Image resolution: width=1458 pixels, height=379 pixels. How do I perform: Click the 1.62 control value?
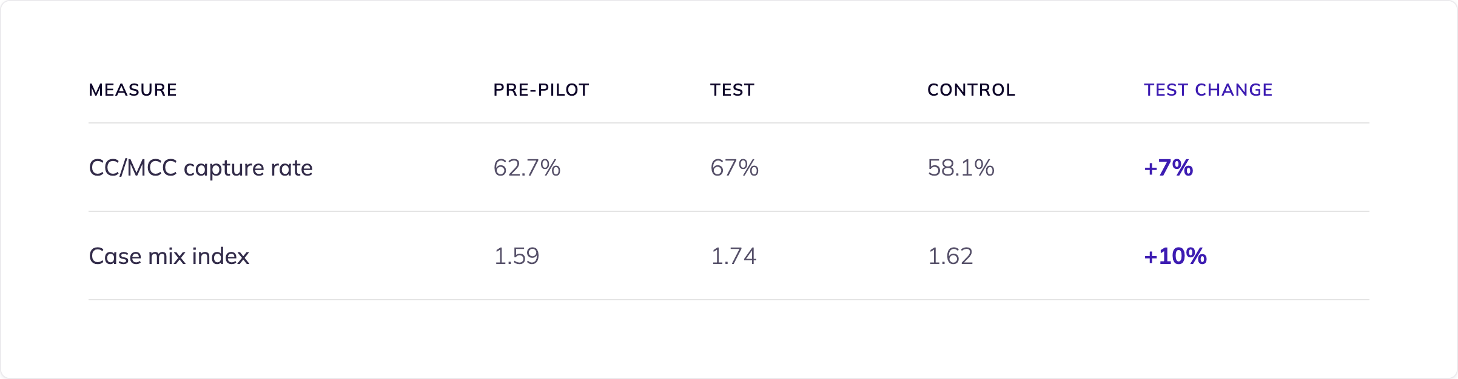click(950, 256)
